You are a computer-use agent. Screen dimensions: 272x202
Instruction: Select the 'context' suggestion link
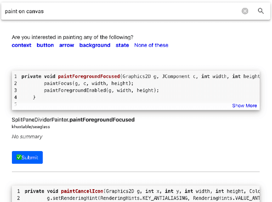click(x=21, y=45)
